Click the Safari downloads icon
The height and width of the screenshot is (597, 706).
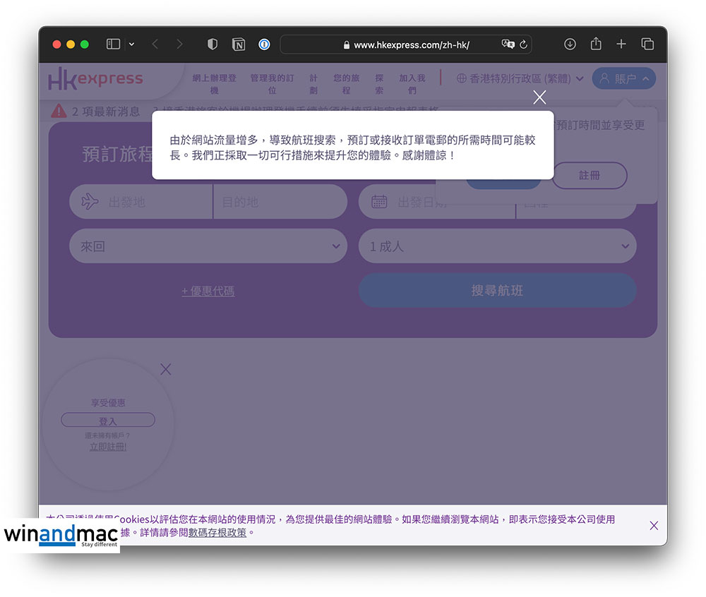coord(570,44)
